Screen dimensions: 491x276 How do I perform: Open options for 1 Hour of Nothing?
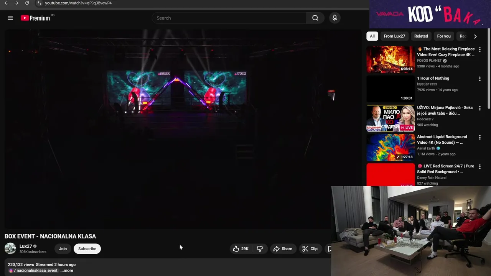(x=479, y=79)
